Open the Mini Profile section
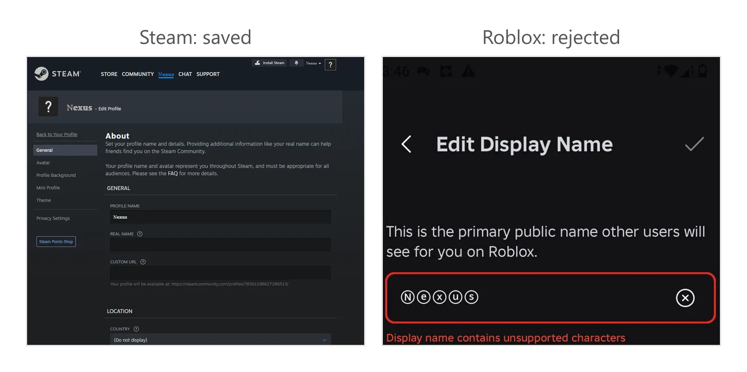Screen dimensions: 747x372 point(48,188)
